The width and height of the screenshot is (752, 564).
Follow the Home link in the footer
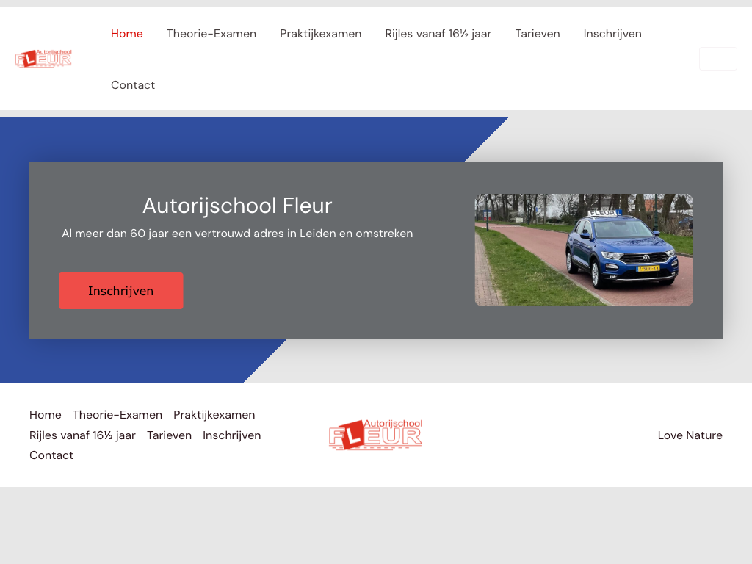pyautogui.click(x=46, y=415)
